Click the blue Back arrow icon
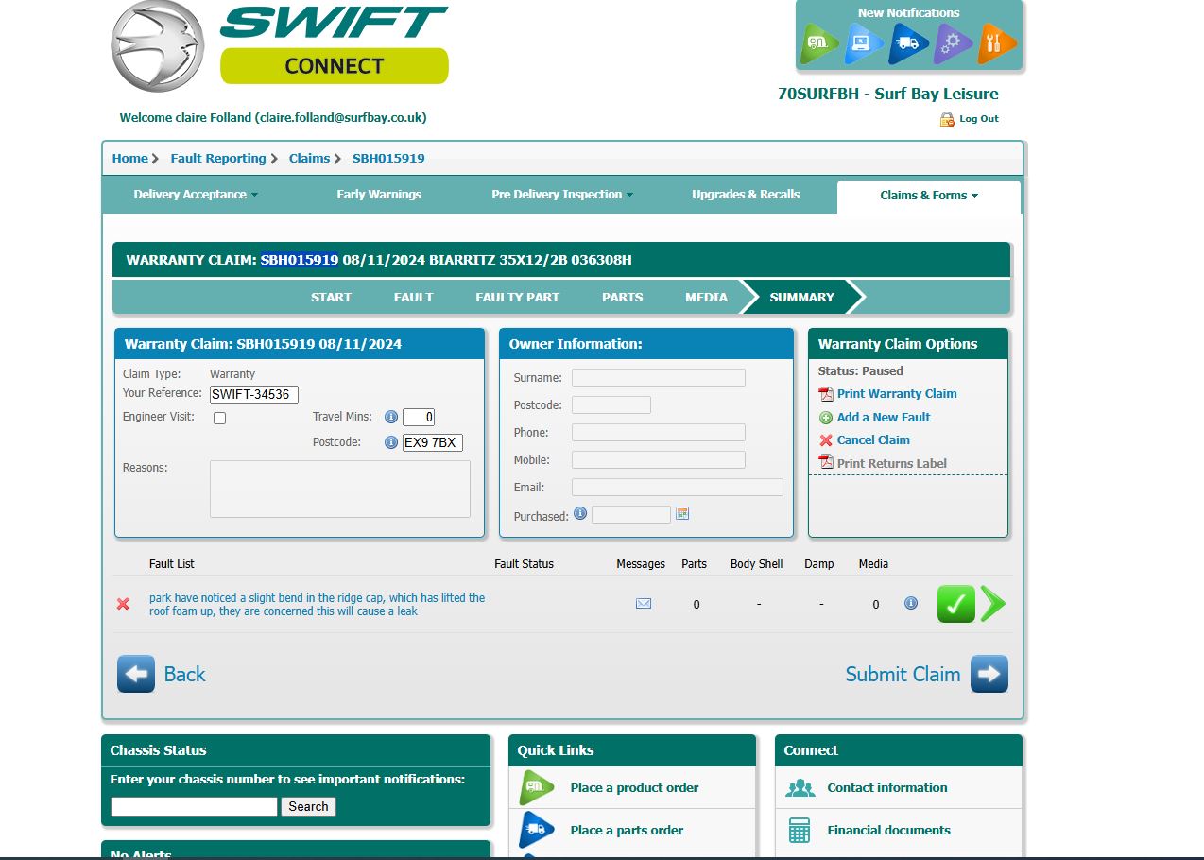The height and width of the screenshot is (860, 1204). coord(136,674)
